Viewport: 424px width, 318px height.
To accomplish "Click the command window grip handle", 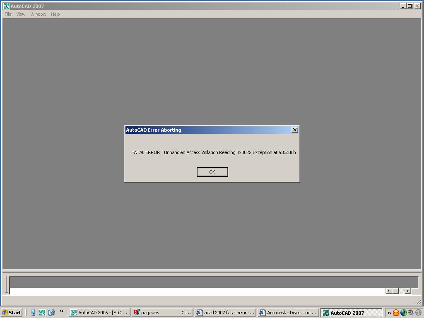I will click(x=7, y=284).
